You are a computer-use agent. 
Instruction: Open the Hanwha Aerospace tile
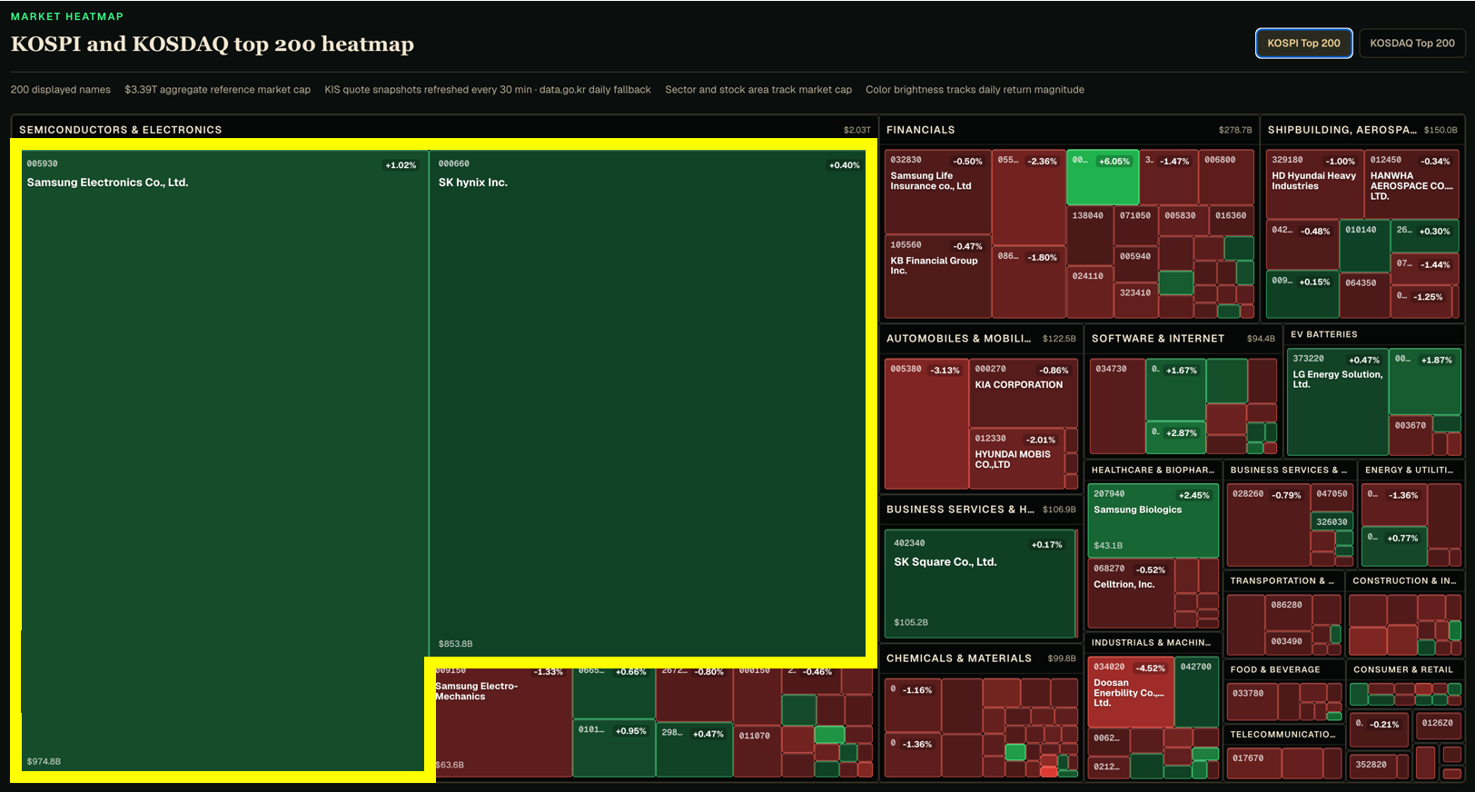pos(1412,184)
